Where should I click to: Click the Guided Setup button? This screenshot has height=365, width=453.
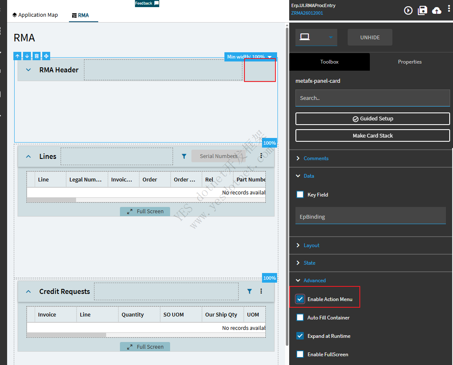(x=372, y=119)
